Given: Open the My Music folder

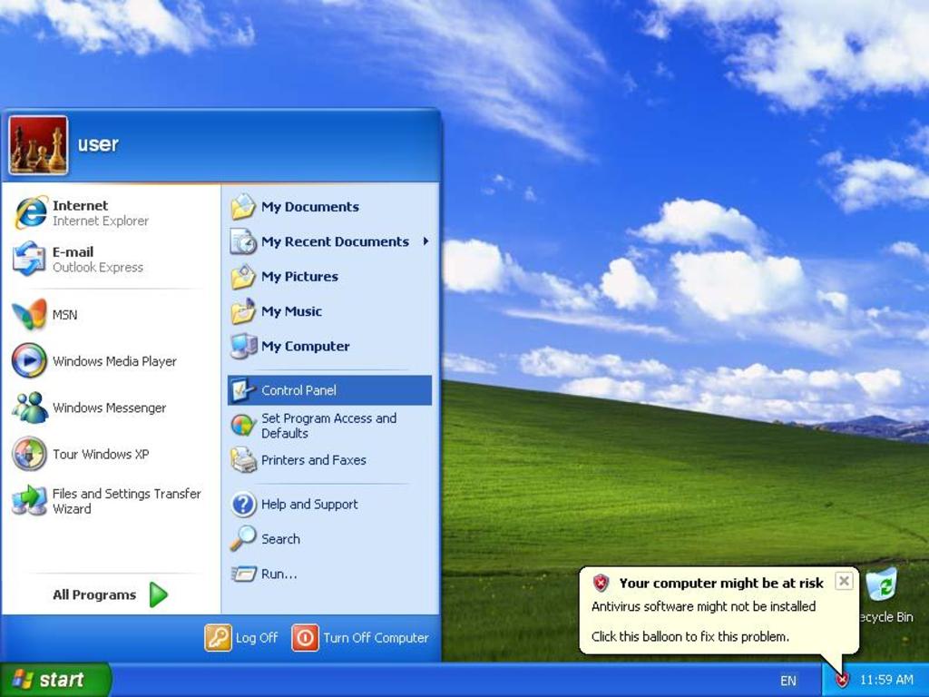Looking at the screenshot, I should pyautogui.click(x=290, y=311).
